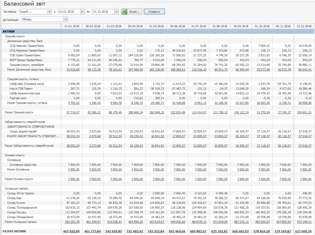Viewport: 315px width, 235px height.
Task: Expand the start date 01.01.2018 picker
Action: tap(82, 12)
